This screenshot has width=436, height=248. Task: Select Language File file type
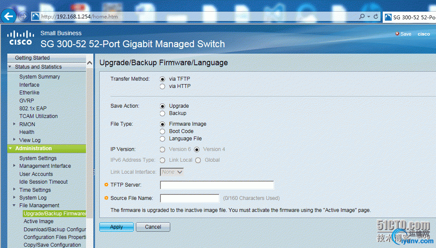point(163,139)
